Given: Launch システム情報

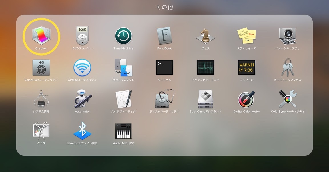Looking at the screenshot, I should click(41, 99).
